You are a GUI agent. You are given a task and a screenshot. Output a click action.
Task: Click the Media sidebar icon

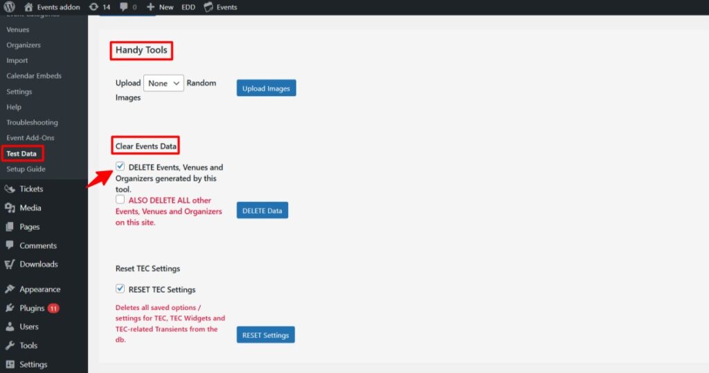tap(10, 208)
